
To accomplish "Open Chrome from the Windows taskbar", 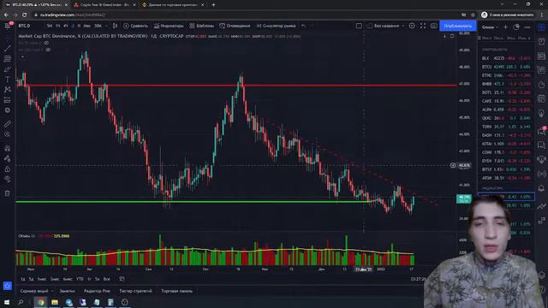I will (40, 302).
